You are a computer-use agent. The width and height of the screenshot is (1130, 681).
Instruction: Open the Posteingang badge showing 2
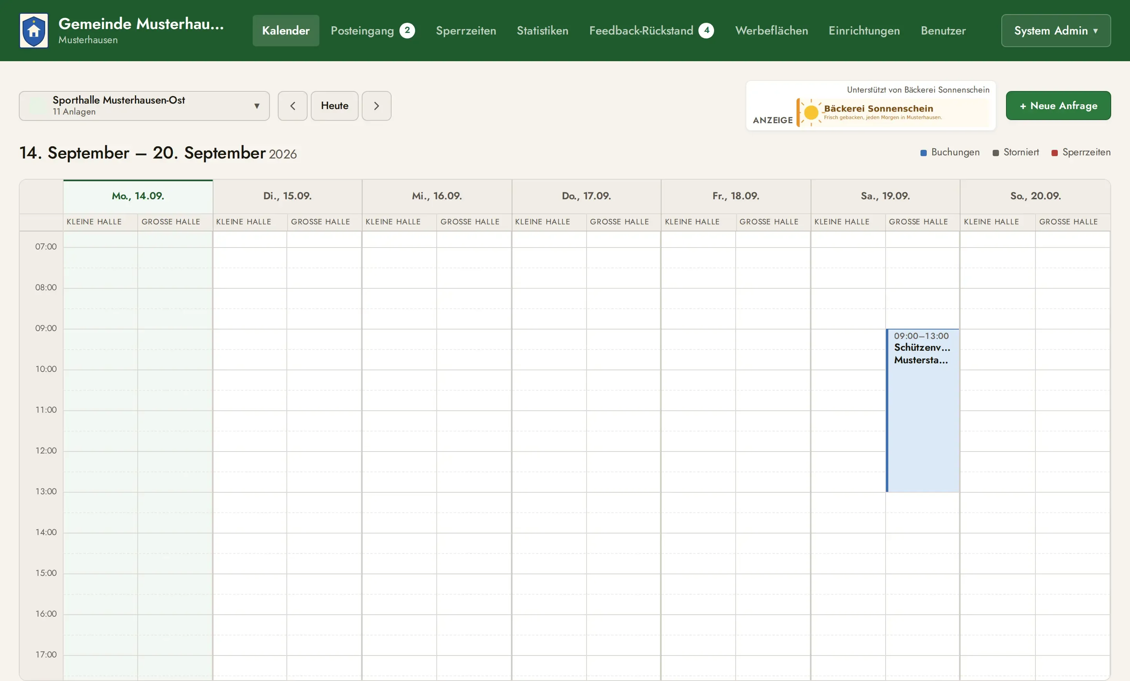[407, 31]
